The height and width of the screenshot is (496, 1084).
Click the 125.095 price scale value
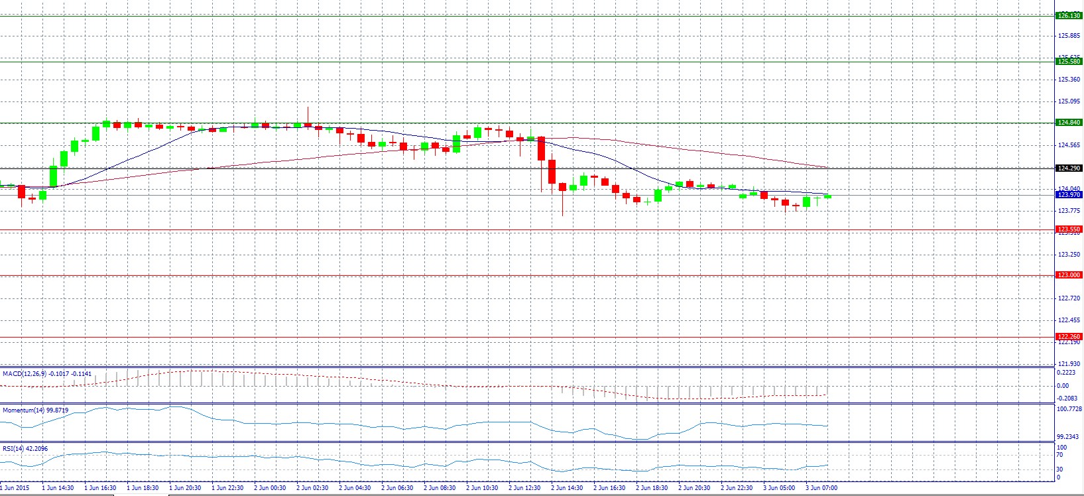[1069, 101]
